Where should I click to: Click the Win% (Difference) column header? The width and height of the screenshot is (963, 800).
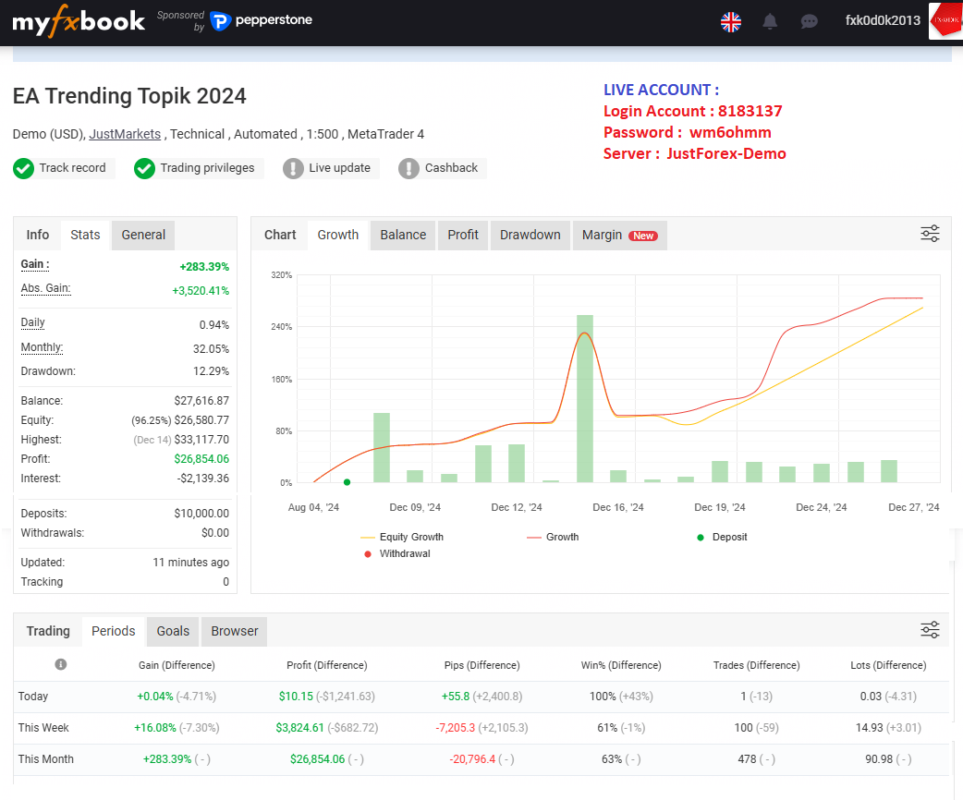(621, 665)
